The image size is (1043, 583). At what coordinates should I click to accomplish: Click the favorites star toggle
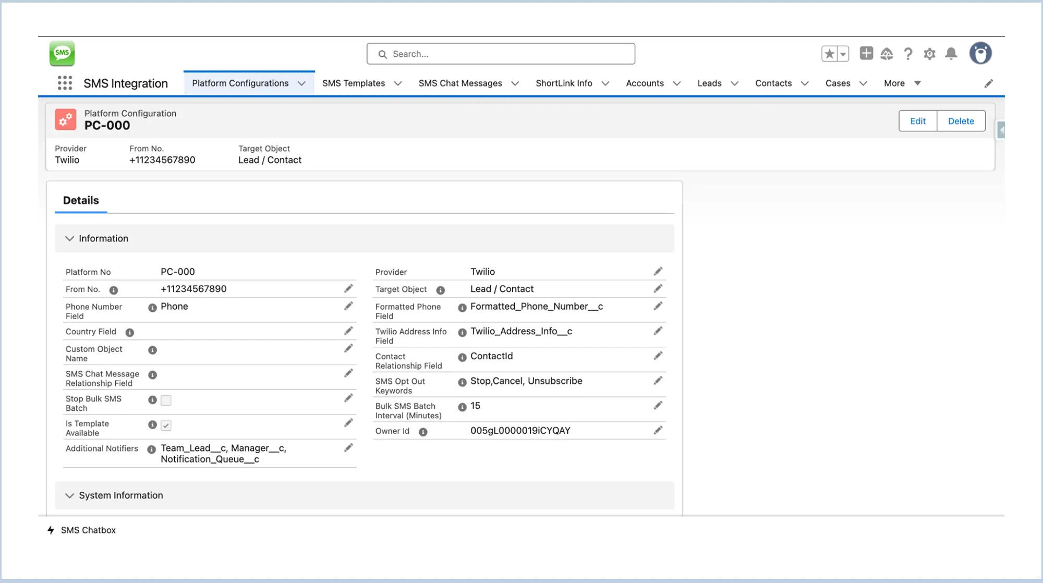829,54
